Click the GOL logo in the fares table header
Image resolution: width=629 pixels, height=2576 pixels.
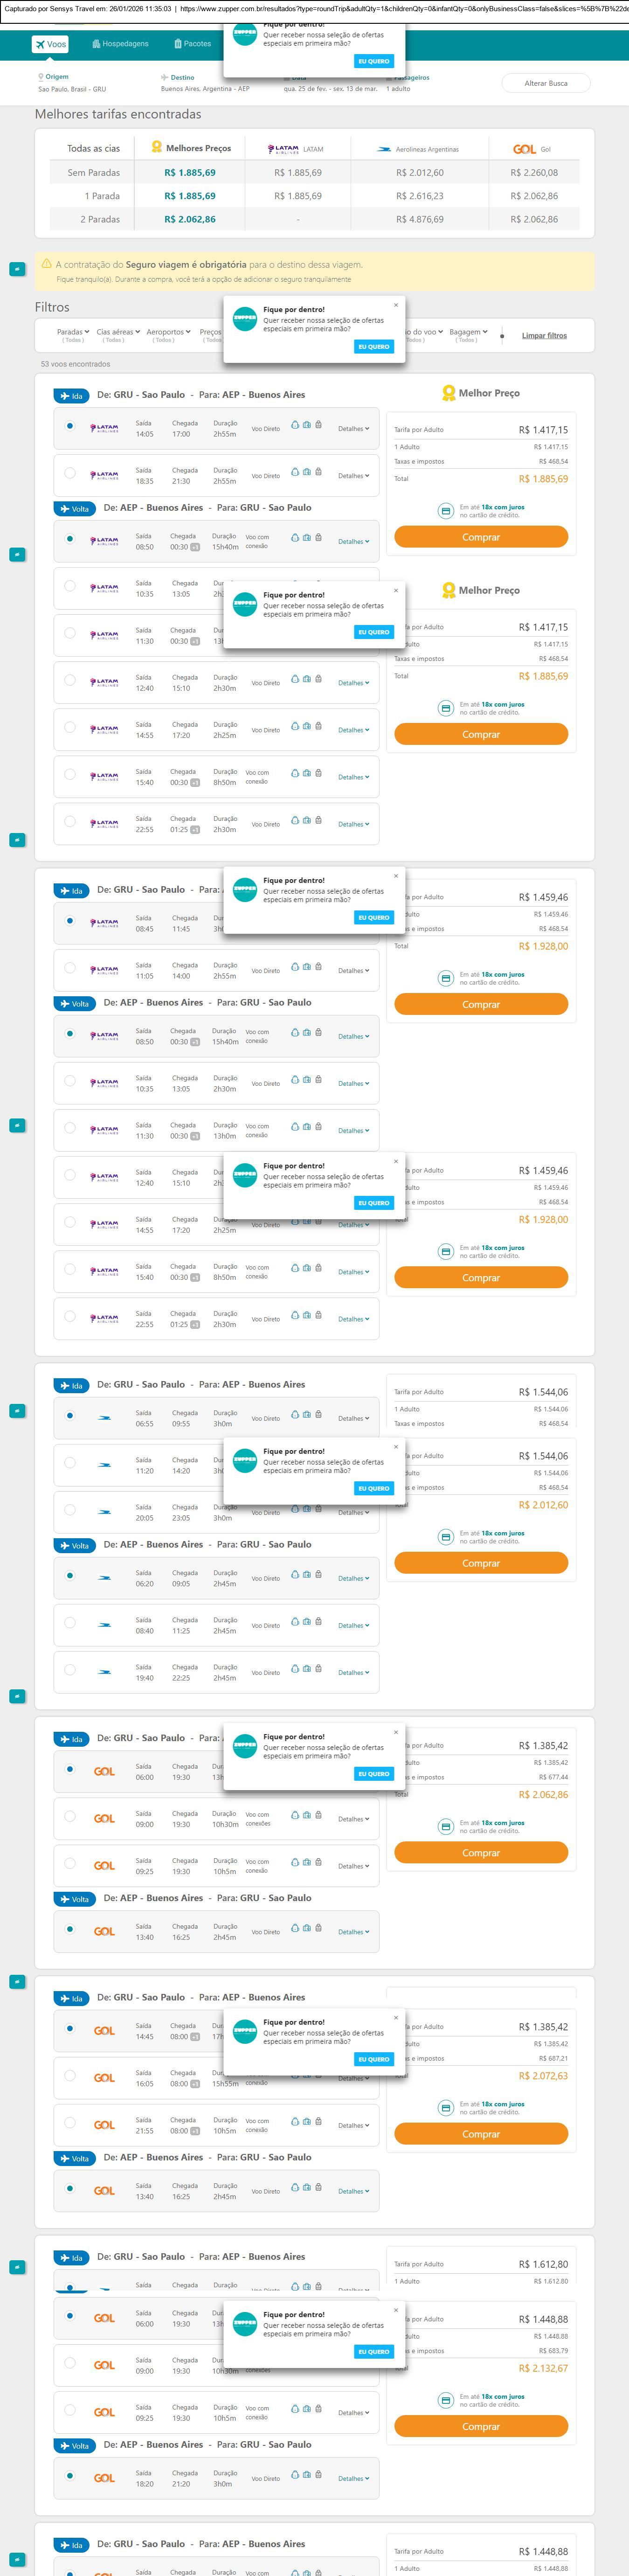(524, 149)
